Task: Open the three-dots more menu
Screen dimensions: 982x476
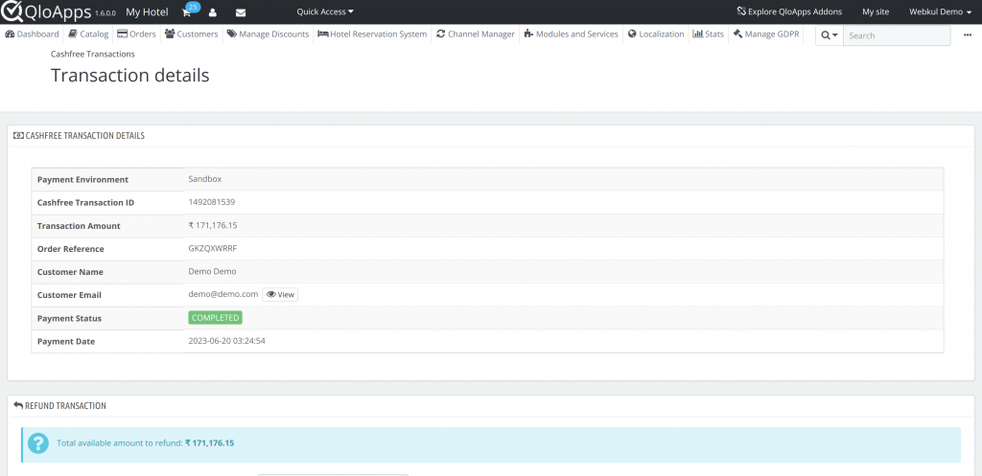Action: 968,35
